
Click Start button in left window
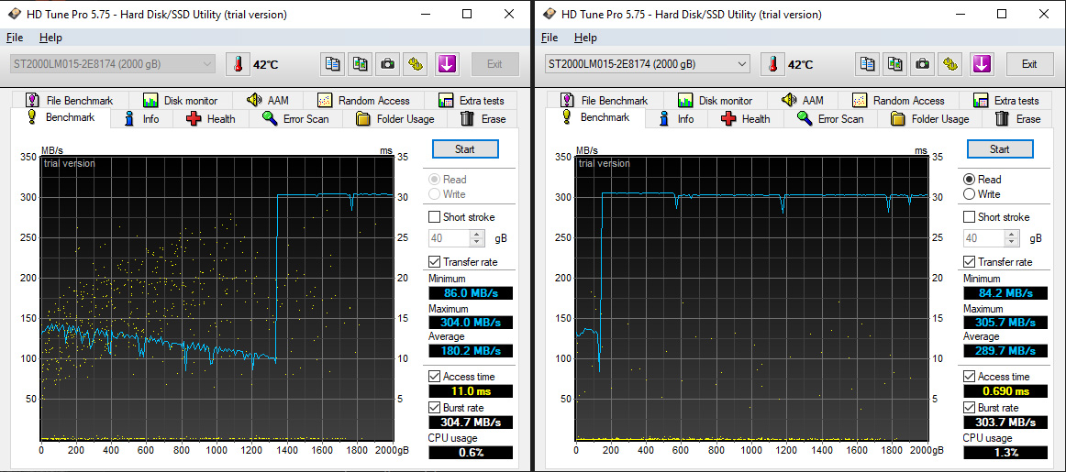(465, 148)
